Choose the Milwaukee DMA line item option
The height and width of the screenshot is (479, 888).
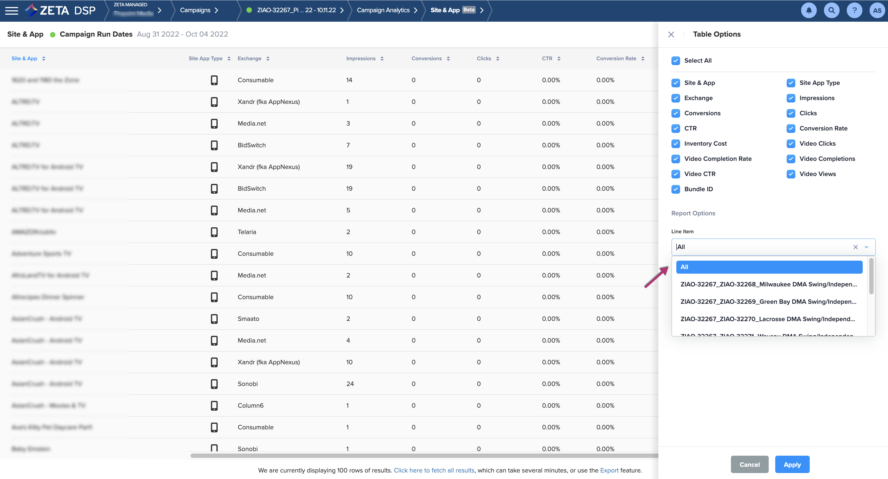pyautogui.click(x=768, y=284)
